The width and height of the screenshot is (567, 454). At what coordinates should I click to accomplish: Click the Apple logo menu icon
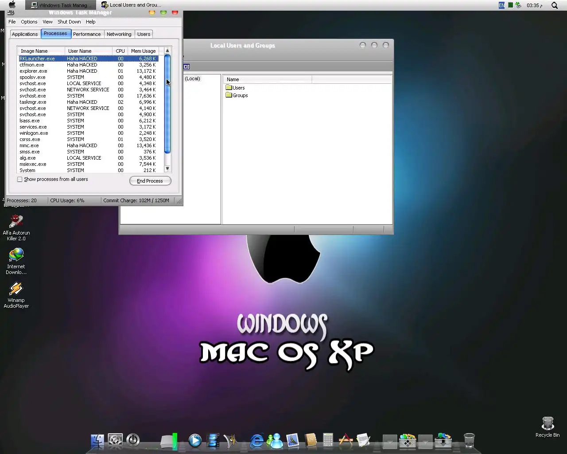(x=12, y=5)
